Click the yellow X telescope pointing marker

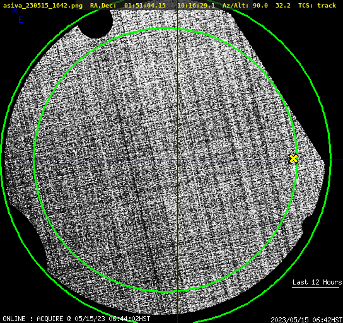pos(293,158)
